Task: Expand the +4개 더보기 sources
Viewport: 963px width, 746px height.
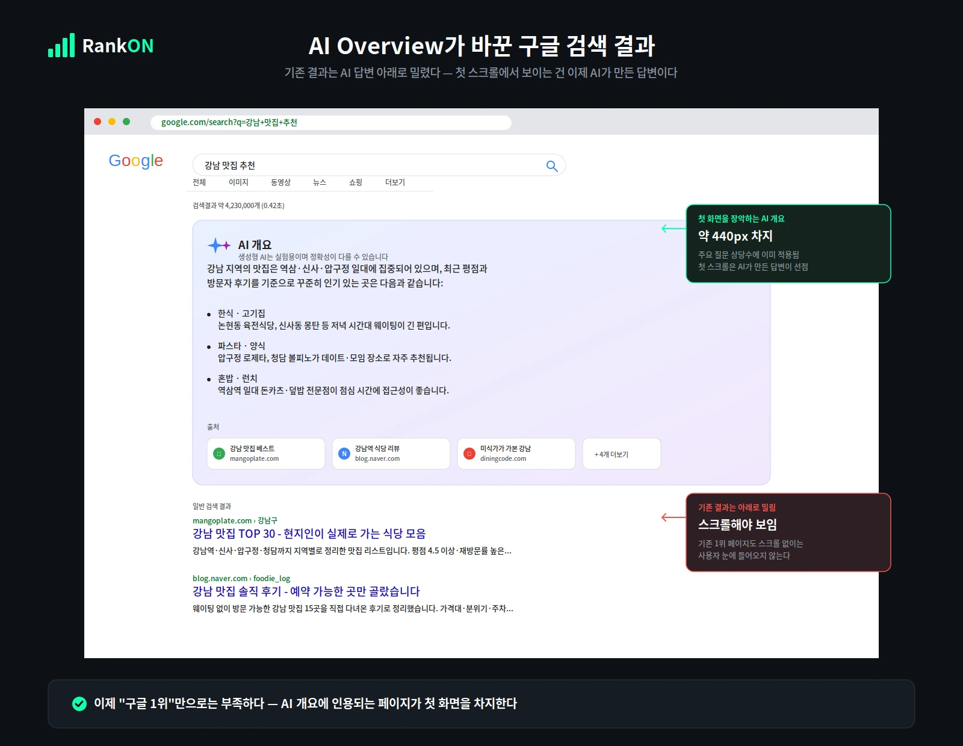Action: pos(621,453)
